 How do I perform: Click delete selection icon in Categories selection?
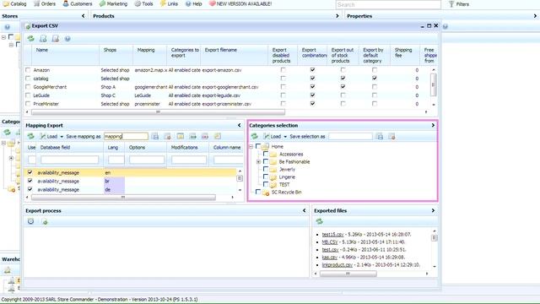click(x=391, y=137)
